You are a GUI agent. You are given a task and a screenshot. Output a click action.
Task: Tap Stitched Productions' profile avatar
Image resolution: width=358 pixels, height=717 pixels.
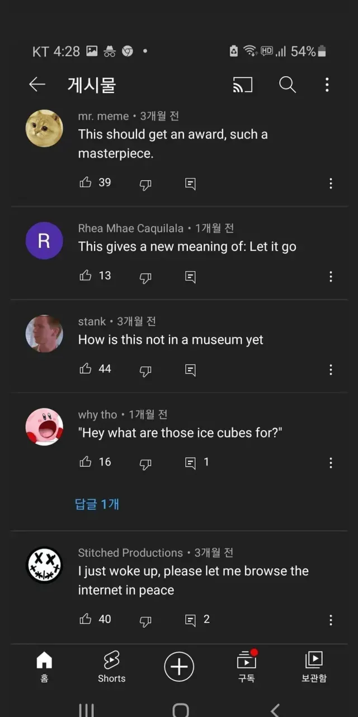tap(44, 565)
